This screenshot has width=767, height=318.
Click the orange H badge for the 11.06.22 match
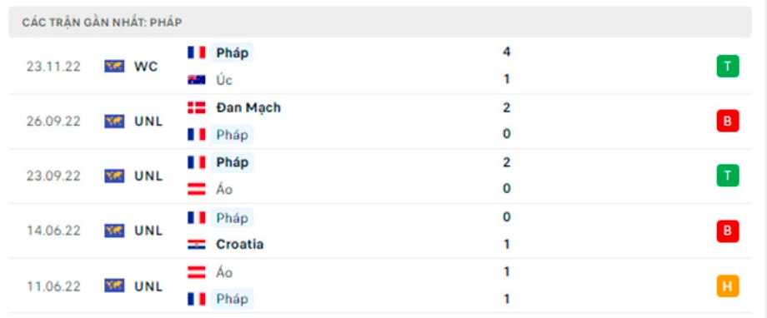727,286
